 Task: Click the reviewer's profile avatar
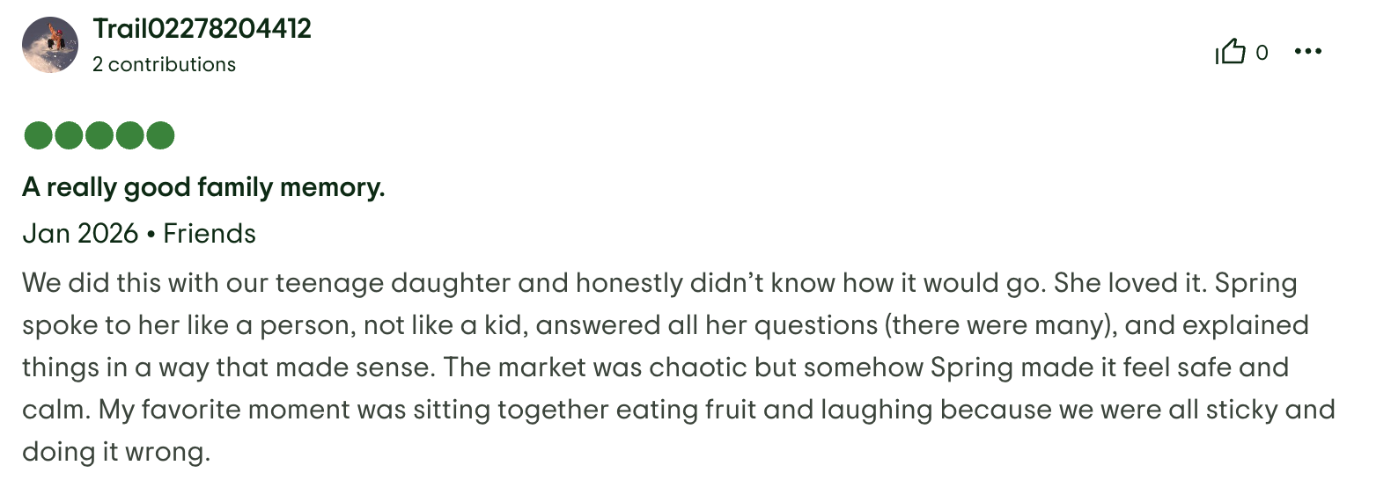tap(50, 45)
